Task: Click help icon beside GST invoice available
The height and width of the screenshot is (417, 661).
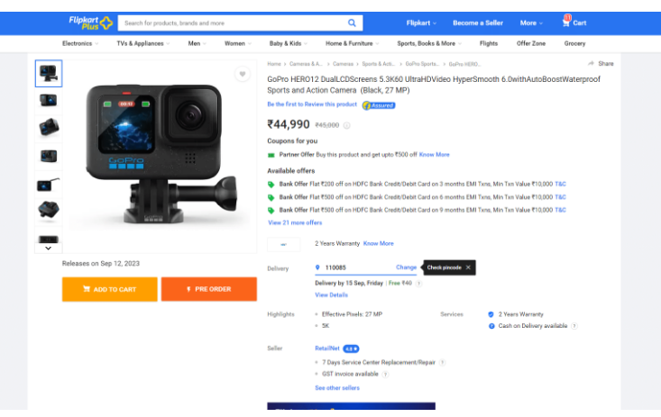Action: [385, 374]
